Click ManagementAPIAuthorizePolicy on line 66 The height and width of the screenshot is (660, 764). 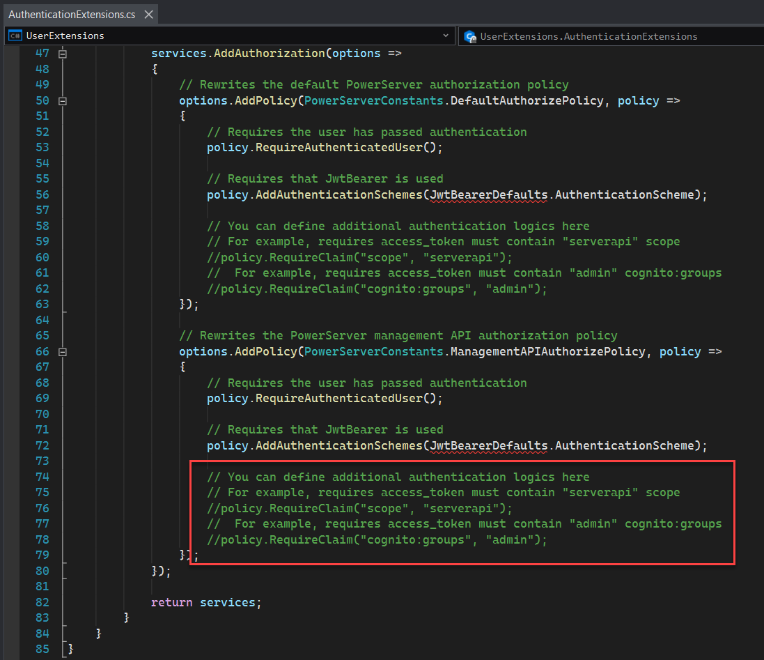(x=547, y=351)
